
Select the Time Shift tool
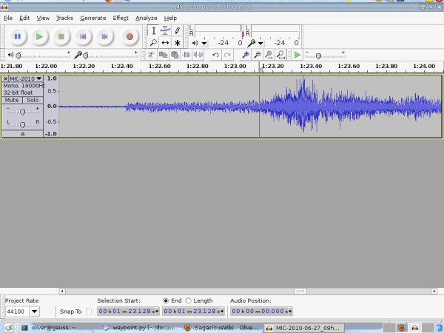pyautogui.click(x=165, y=43)
